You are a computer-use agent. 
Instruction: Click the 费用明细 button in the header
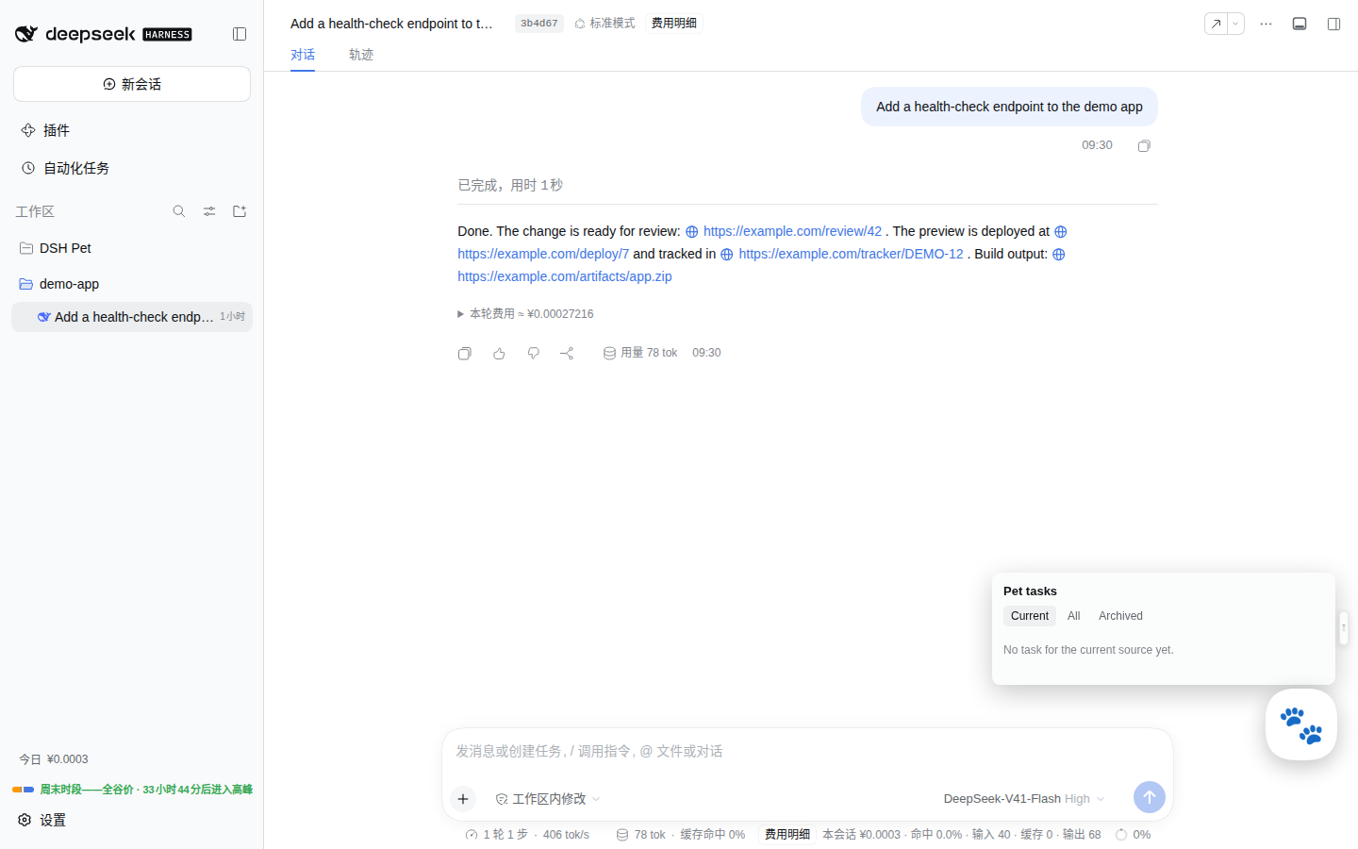tap(674, 24)
